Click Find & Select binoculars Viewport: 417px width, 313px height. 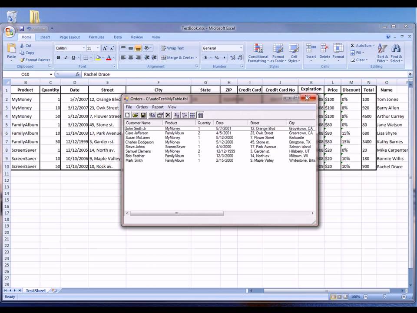pos(396,49)
